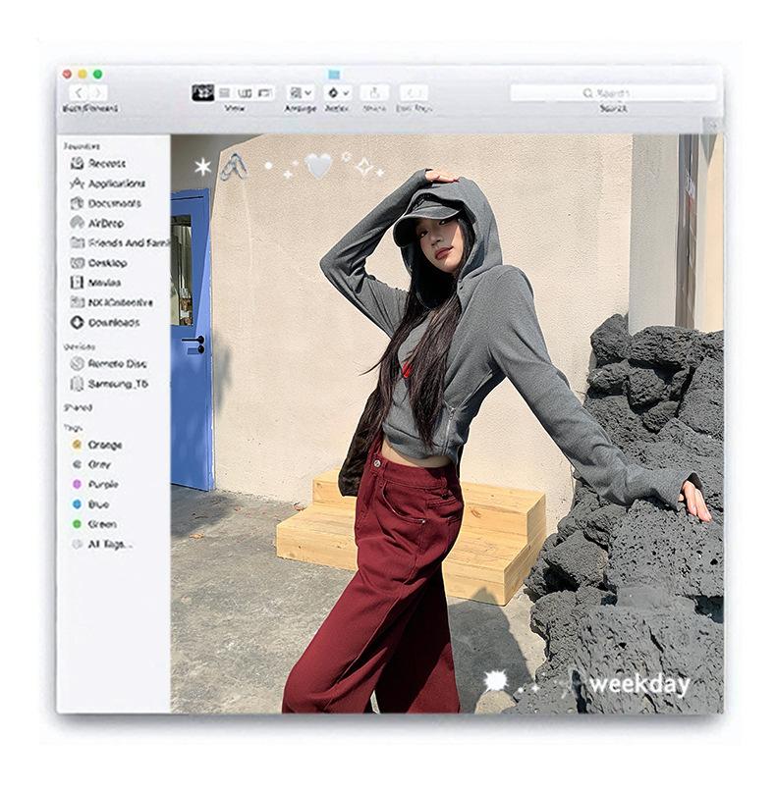The height and width of the screenshot is (794, 776).
Task: Click the Share toolbar button
Action: point(374,92)
